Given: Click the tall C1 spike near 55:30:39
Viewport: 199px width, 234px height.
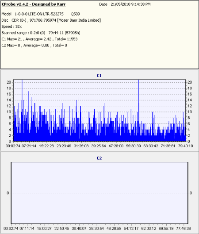Looking at the screenshot, I should 138,111.
